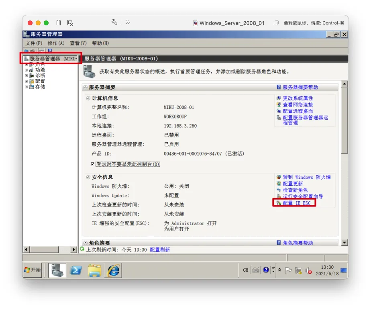Open the 操作(A) menu
The width and height of the screenshot is (371, 309).
56,43
